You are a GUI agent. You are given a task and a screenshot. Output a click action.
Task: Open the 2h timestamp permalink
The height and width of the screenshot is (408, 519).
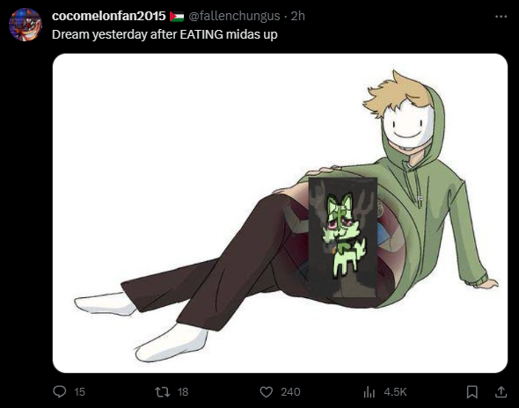[x=298, y=16]
